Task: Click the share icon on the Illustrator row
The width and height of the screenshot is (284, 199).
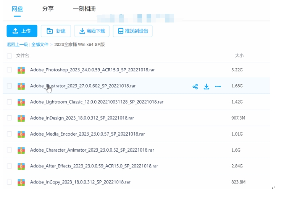Action: click(x=195, y=87)
